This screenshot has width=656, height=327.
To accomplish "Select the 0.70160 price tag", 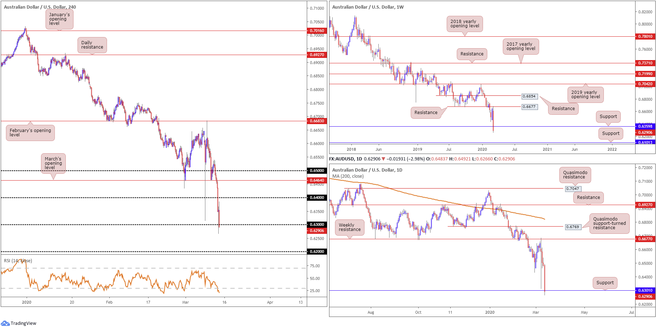I will coord(317,31).
